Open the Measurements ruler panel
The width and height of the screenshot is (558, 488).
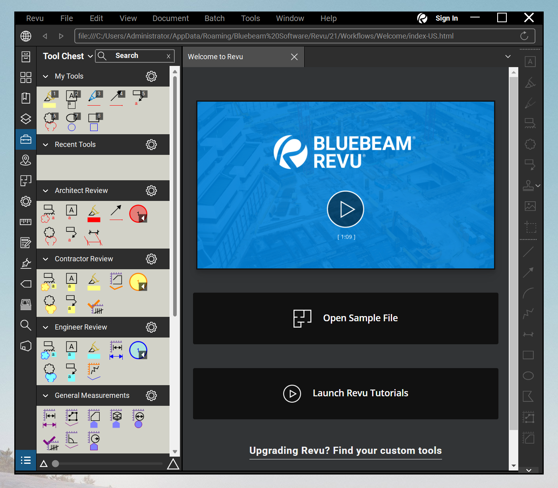[26, 222]
